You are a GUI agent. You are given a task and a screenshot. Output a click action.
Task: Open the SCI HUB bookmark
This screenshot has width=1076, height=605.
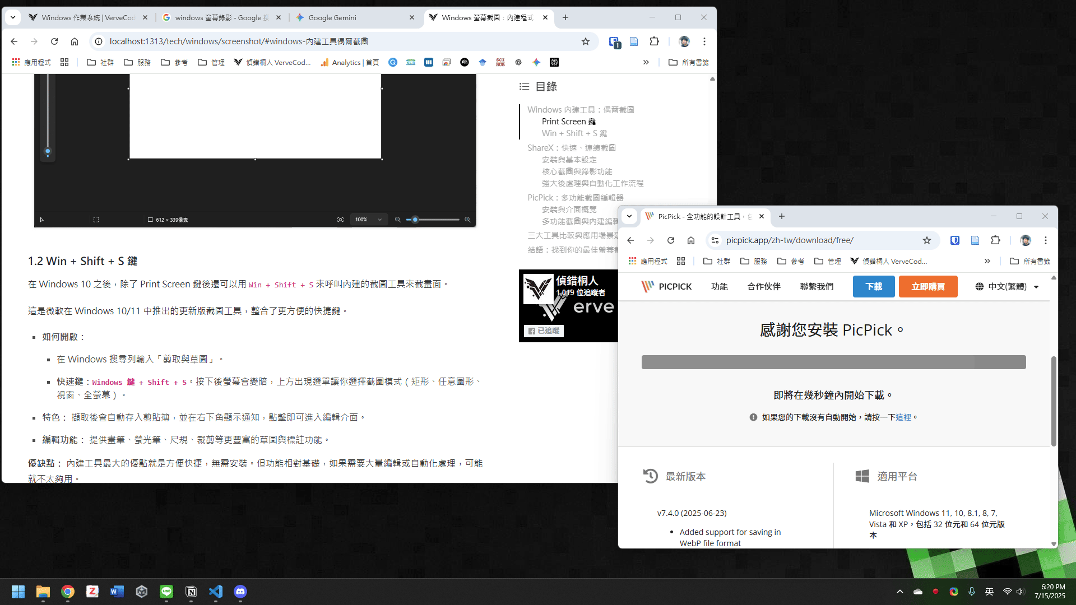[499, 62]
